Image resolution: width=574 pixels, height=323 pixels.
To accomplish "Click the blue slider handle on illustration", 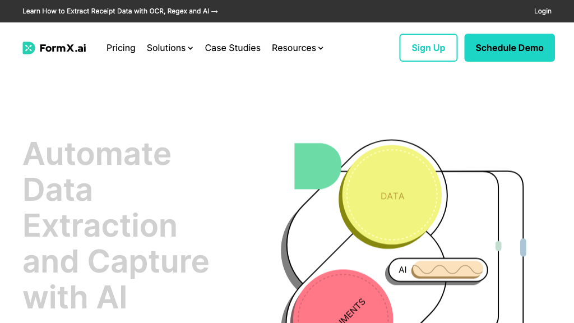I will click(523, 247).
